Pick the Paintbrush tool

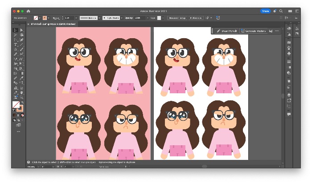(21, 49)
